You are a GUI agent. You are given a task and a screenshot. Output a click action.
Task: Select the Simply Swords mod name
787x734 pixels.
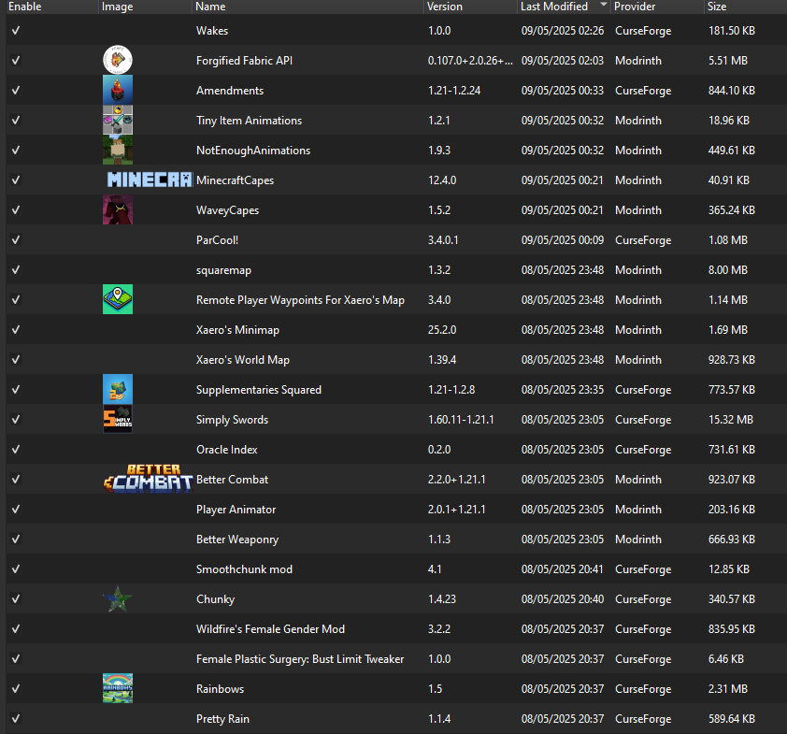tap(233, 420)
